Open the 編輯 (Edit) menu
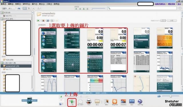183x107 pixels. (11, 4)
